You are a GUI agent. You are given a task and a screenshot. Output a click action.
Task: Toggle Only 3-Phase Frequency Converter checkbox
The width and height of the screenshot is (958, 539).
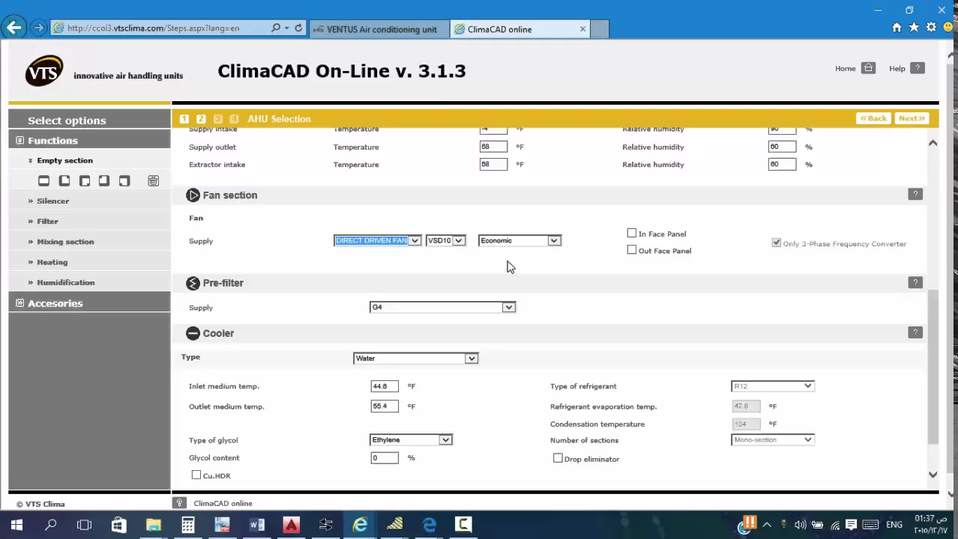click(x=777, y=243)
